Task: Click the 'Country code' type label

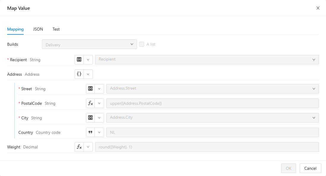Action: 48,132
